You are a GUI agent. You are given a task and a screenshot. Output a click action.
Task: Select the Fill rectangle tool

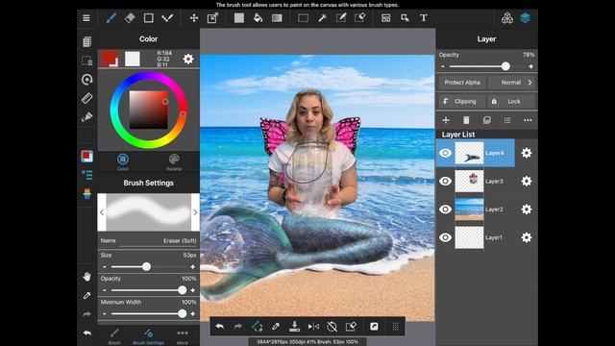tap(239, 18)
